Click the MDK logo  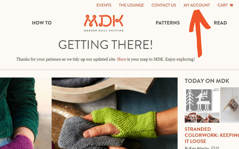click(103, 21)
